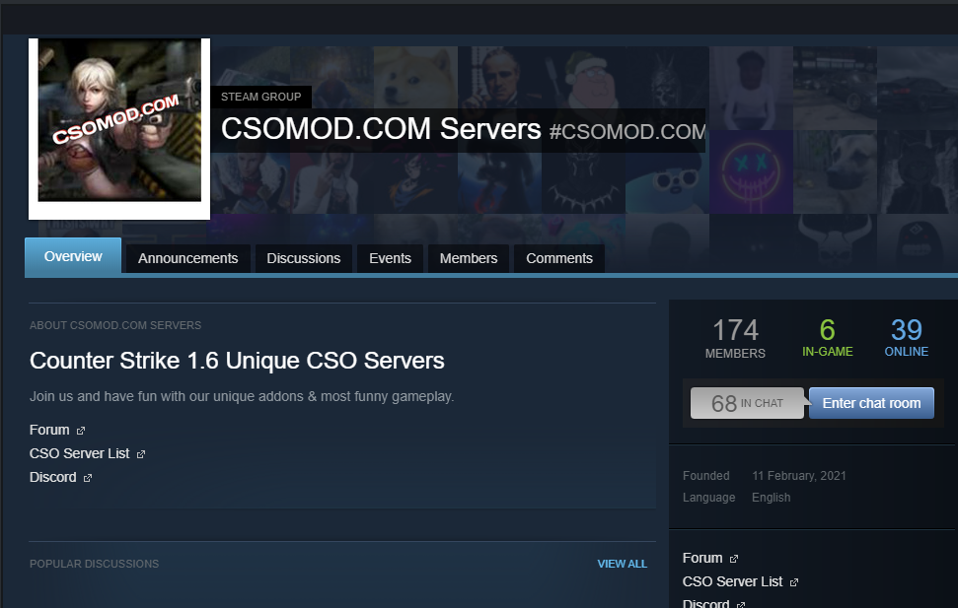
Task: Click the external-link icon beside Forum in About section
Action: click(81, 431)
